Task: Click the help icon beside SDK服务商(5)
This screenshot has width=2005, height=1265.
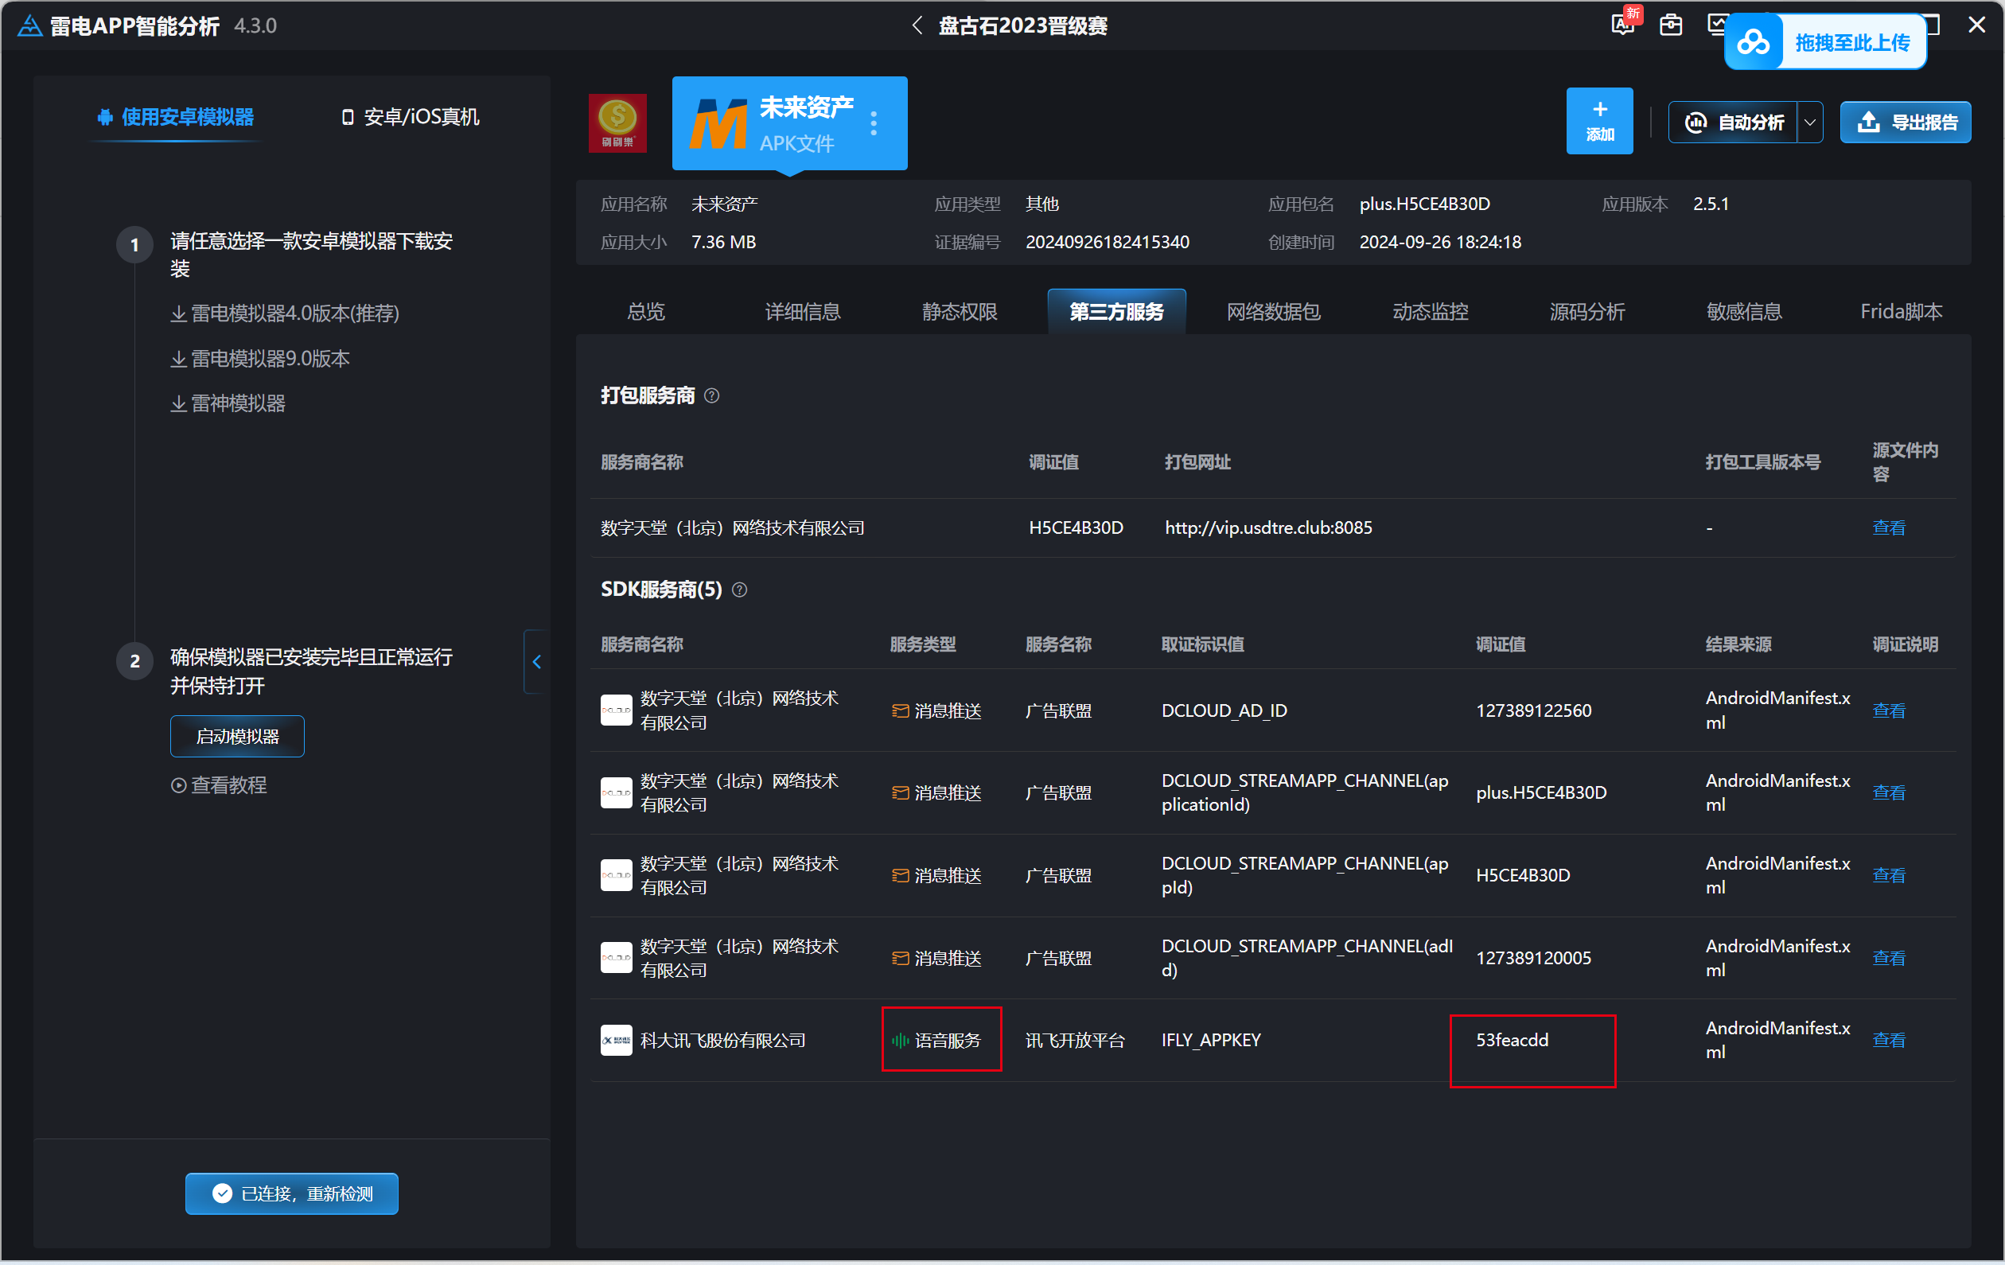Action: 738,590
